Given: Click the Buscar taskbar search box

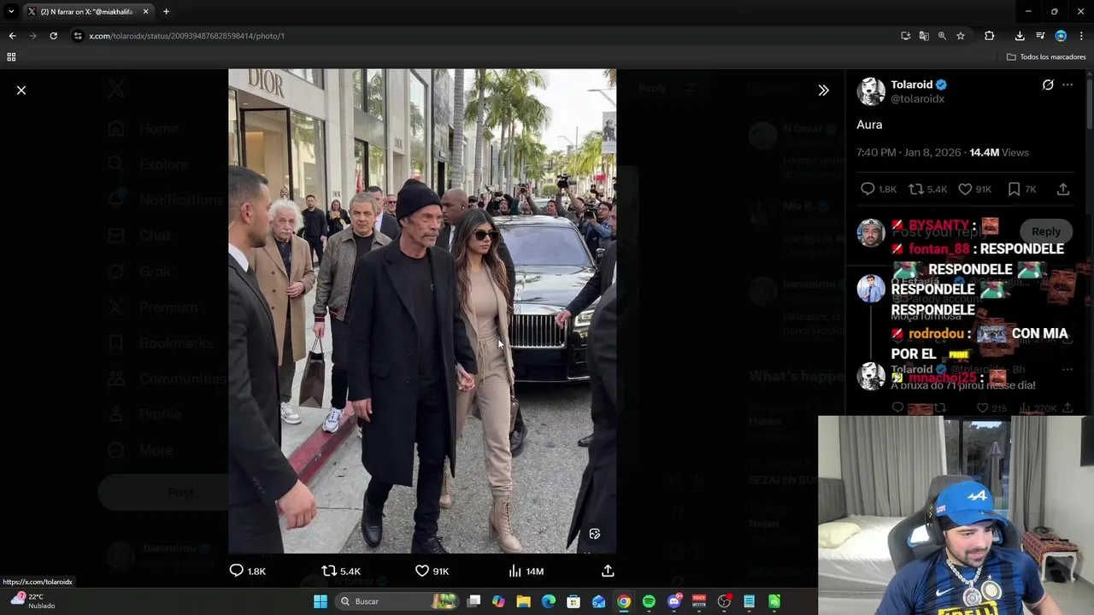Looking at the screenshot, I should (x=397, y=601).
